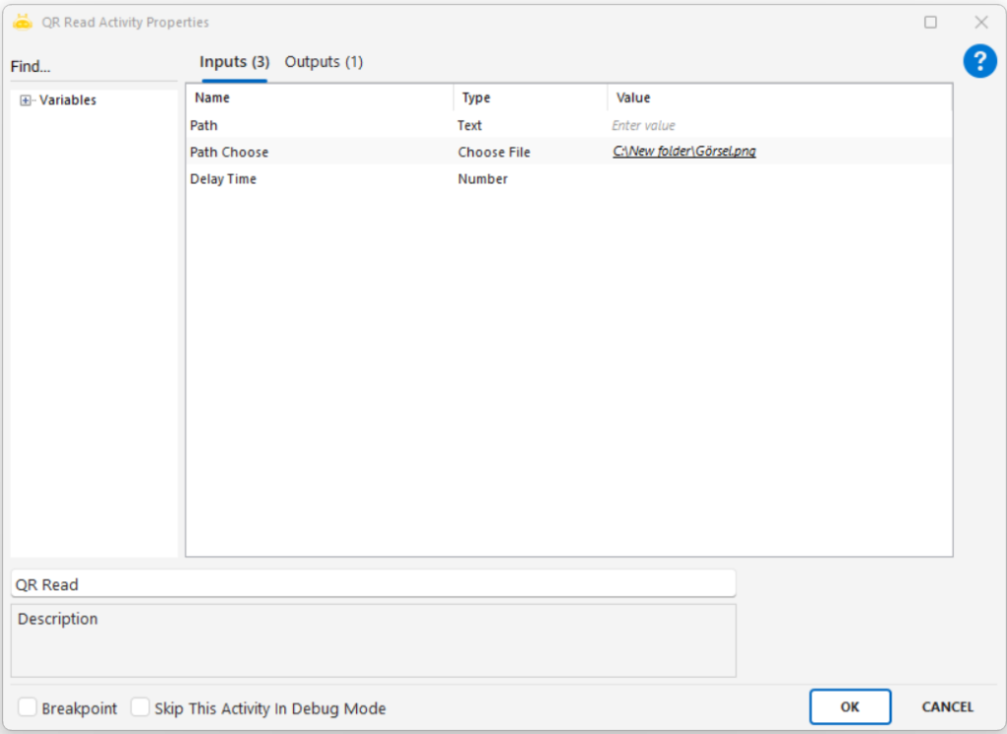Screen dimensions: 1007x734
Task: Click the Find search field
Action: click(x=93, y=67)
